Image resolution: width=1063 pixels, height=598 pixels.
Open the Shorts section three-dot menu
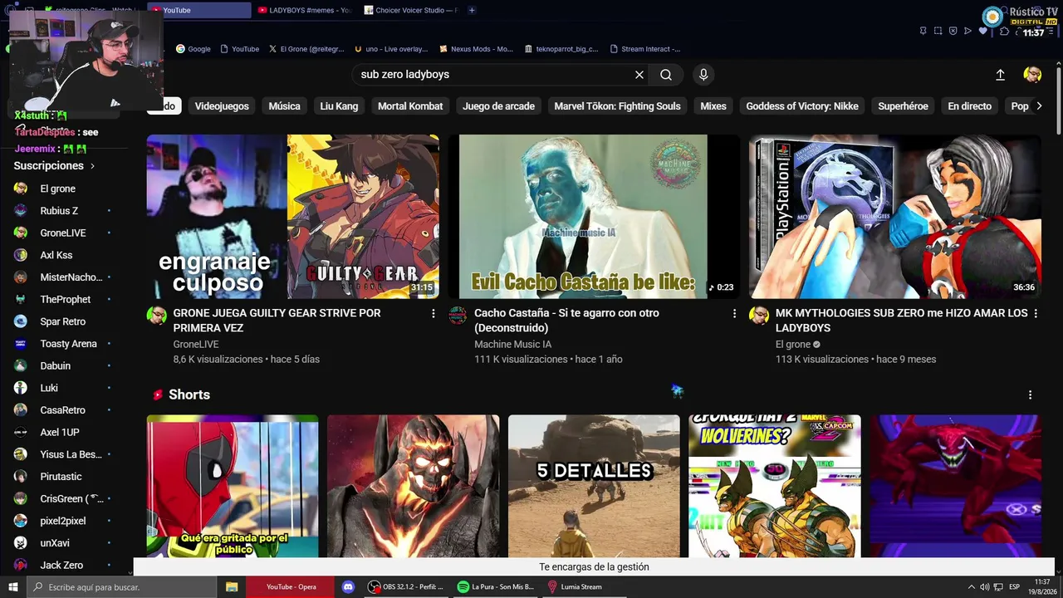point(1031,395)
